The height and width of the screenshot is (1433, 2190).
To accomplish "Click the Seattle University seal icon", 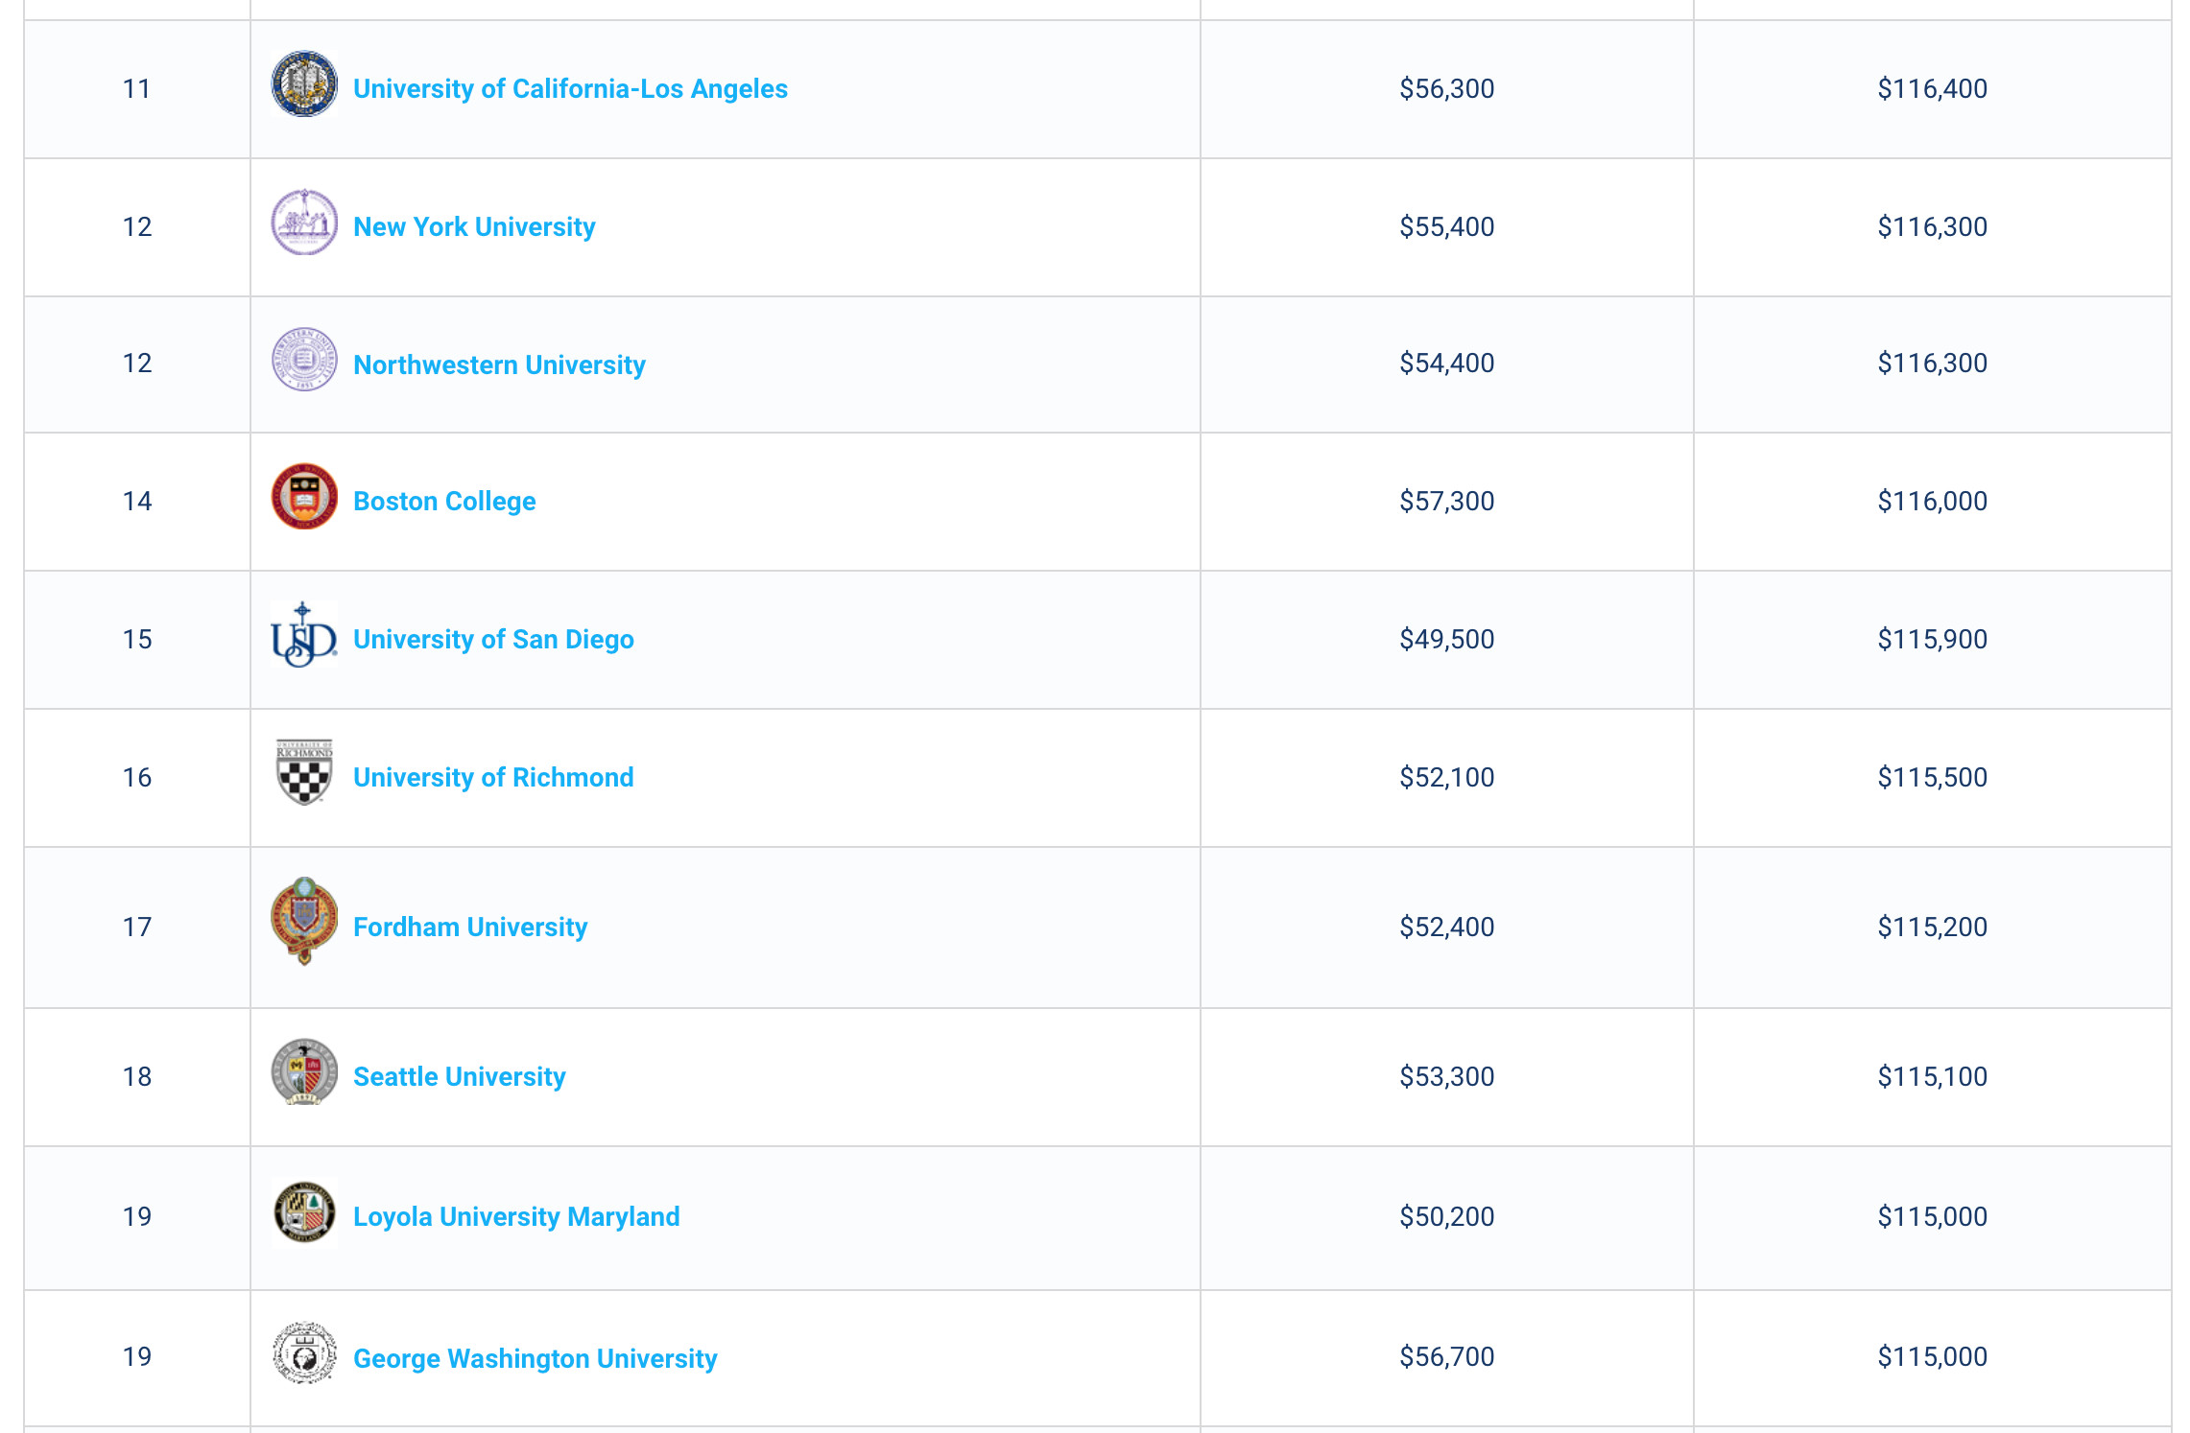I will (x=304, y=1072).
